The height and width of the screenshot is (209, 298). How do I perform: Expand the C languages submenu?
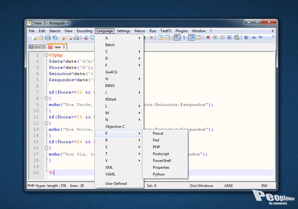pos(119,52)
